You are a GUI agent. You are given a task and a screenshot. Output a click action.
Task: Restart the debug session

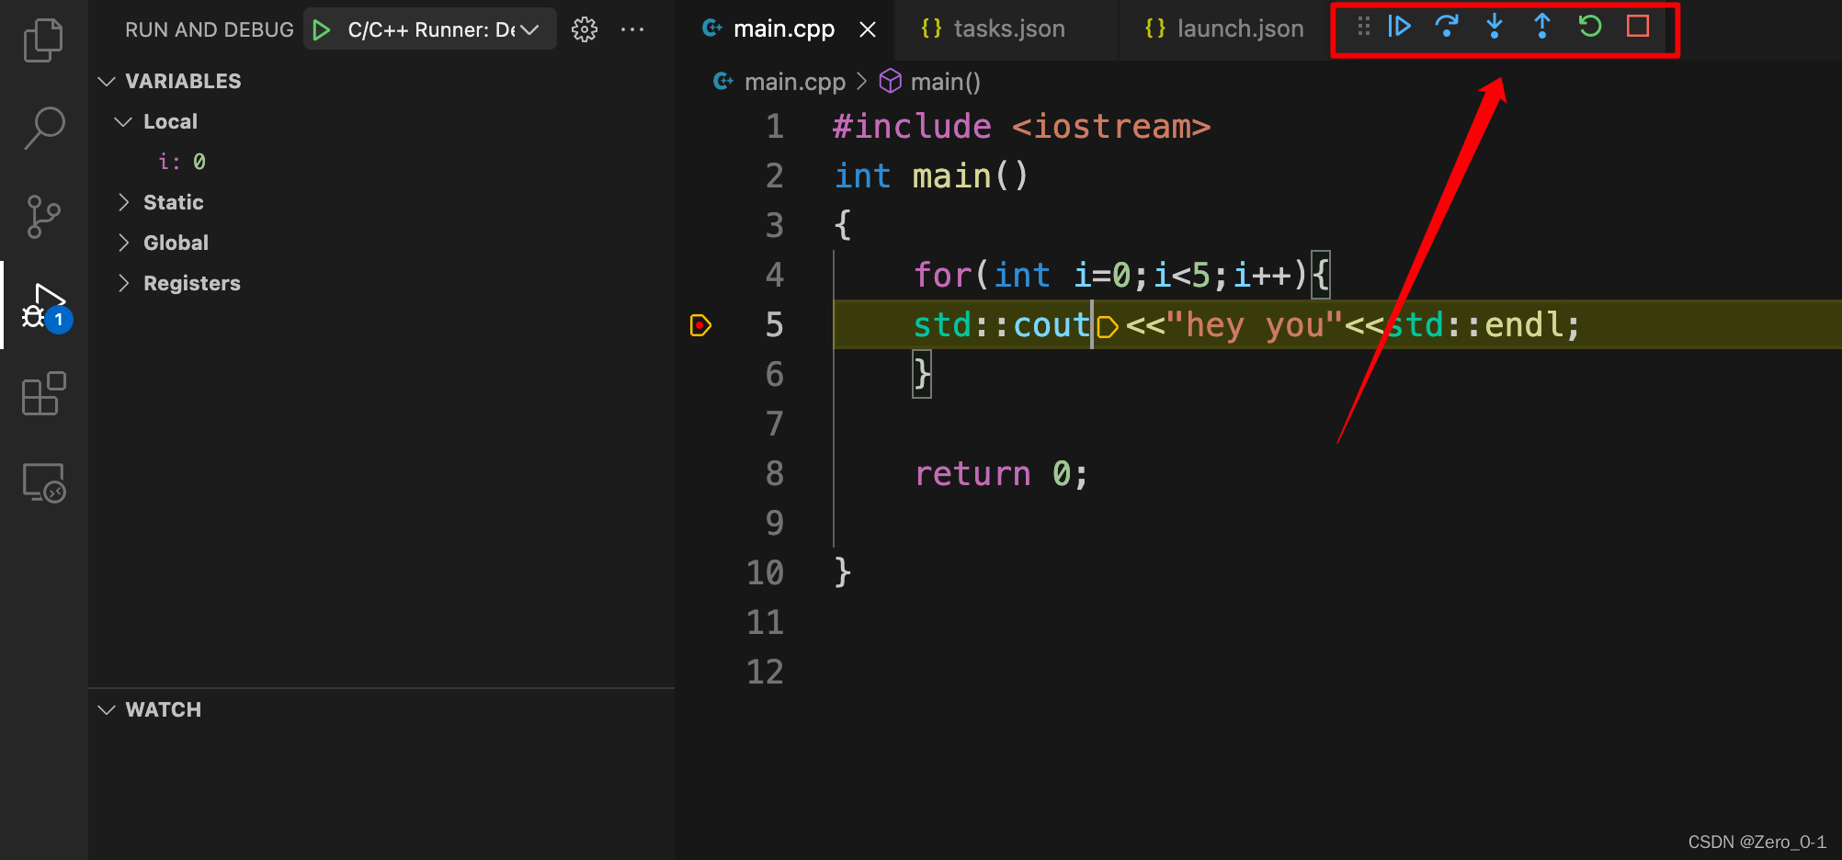pos(1590,26)
